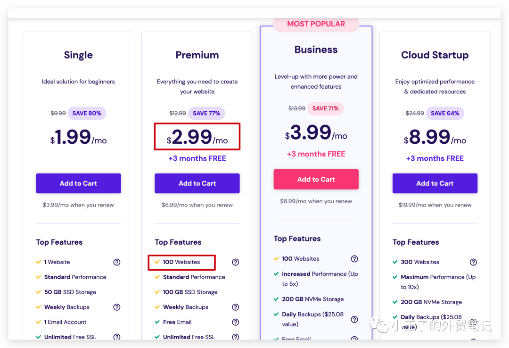Click the SAVE 80% badge on Single

pyautogui.click(x=87, y=113)
